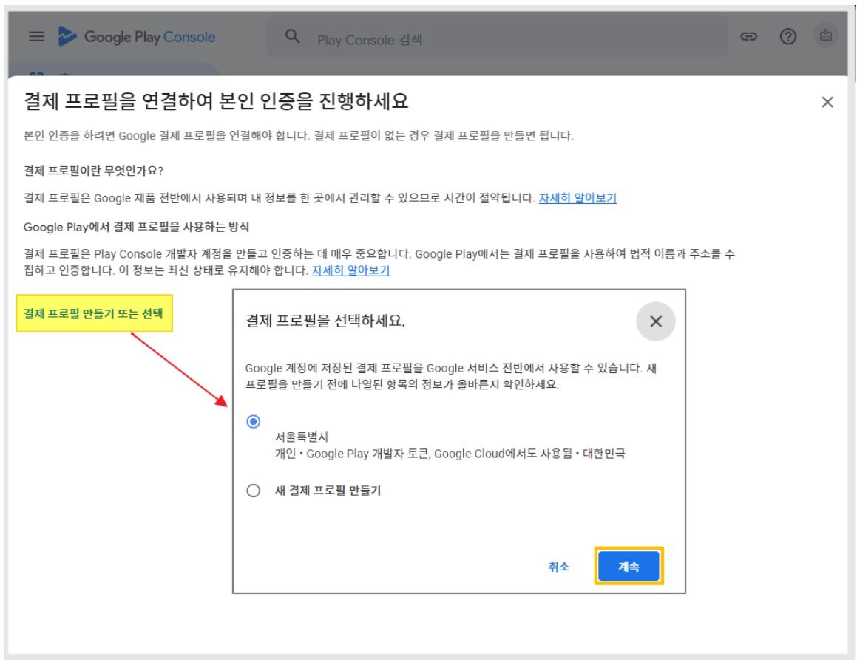
Task: Click Google Play에서 결제 프로필을 사용하는 방식 heading
Action: pyautogui.click(x=136, y=227)
